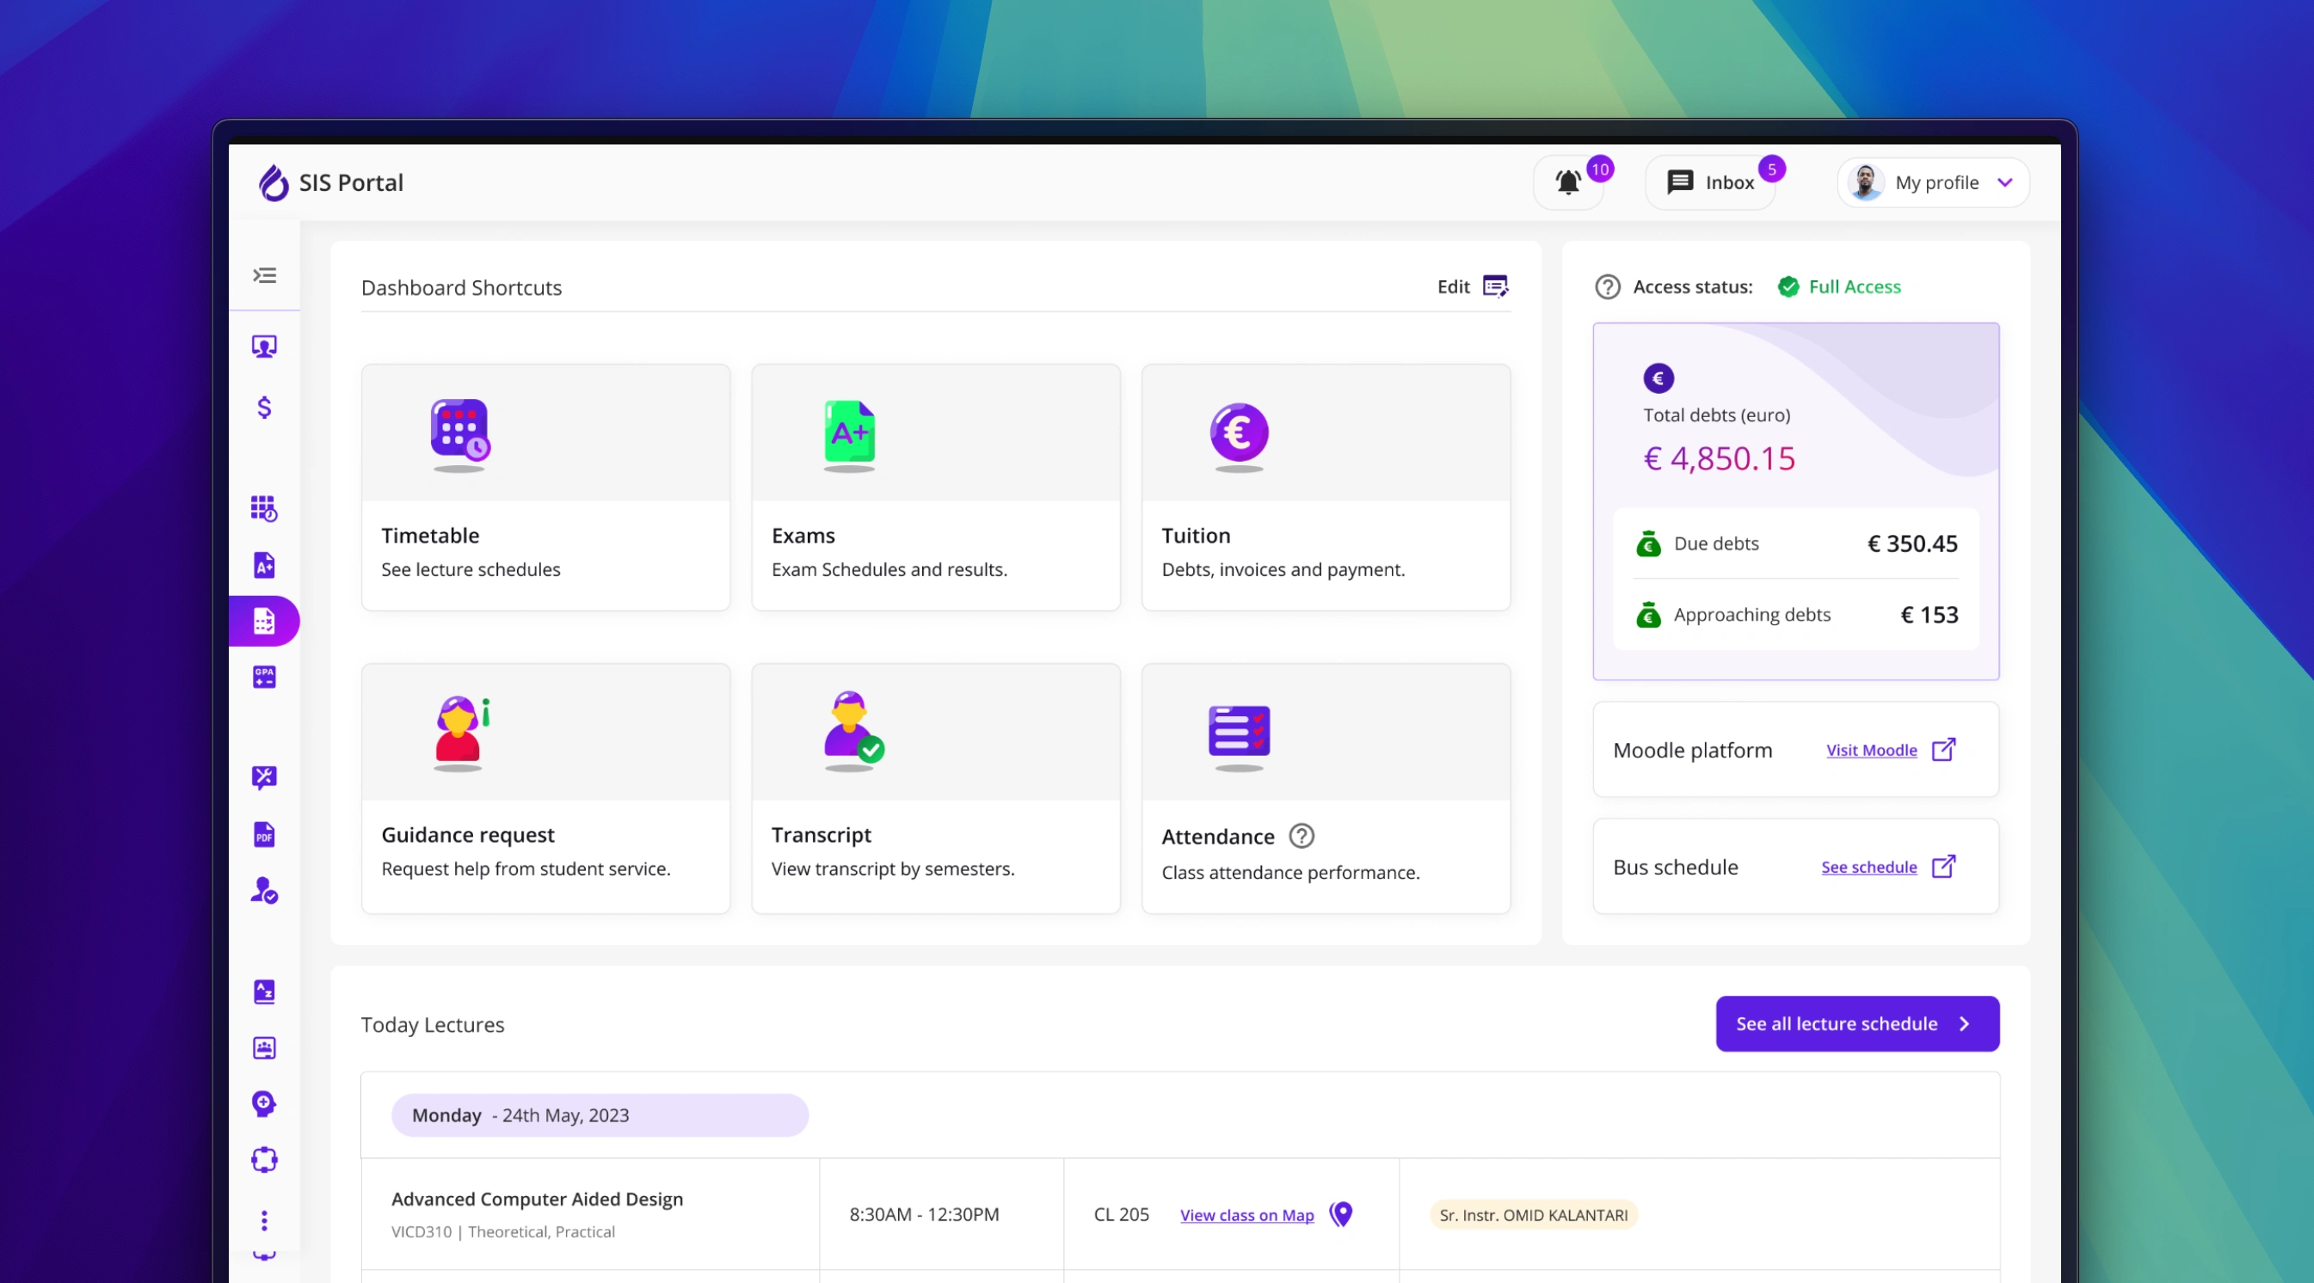The width and height of the screenshot is (2314, 1283).
Task: Click the dollar sign sidebar icon
Action: 264,408
